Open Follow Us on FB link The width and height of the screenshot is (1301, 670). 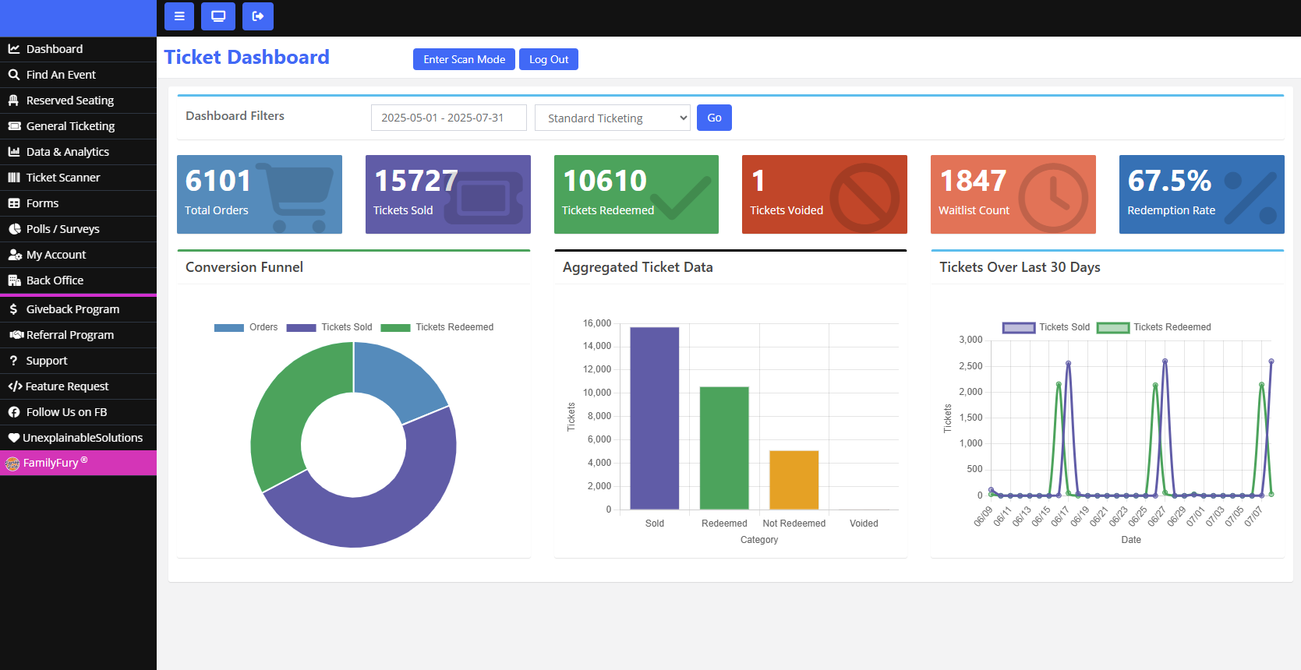point(78,412)
